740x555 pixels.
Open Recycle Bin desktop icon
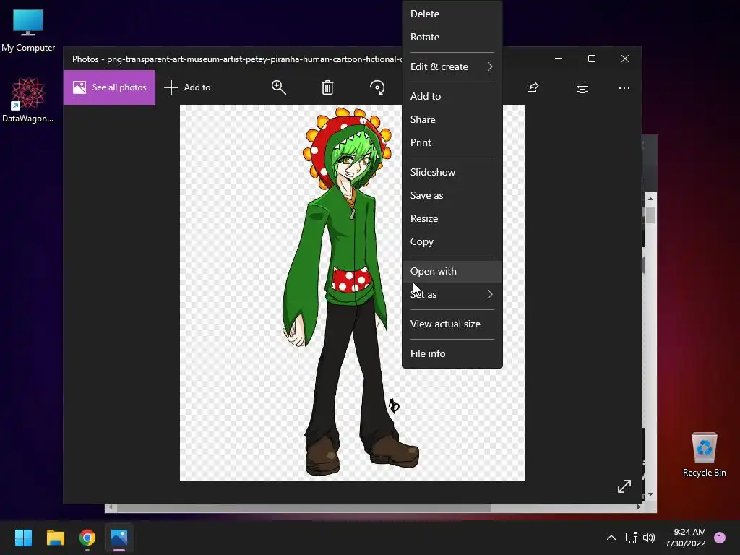704,455
